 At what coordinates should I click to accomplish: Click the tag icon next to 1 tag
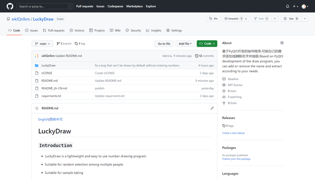click(x=77, y=44)
